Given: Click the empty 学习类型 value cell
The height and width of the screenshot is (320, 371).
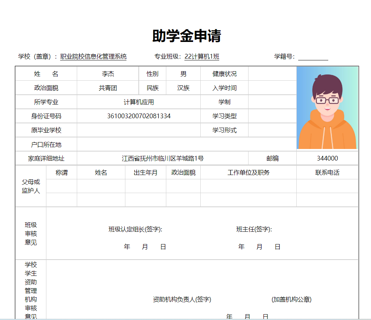Looking at the screenshot, I should pos(272,116).
